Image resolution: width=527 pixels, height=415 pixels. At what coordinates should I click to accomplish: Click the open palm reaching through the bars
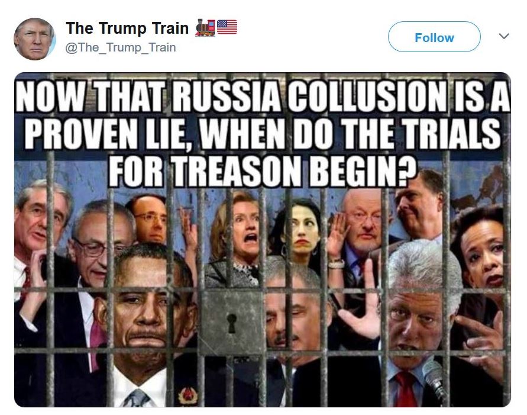pyautogui.click(x=361, y=303)
